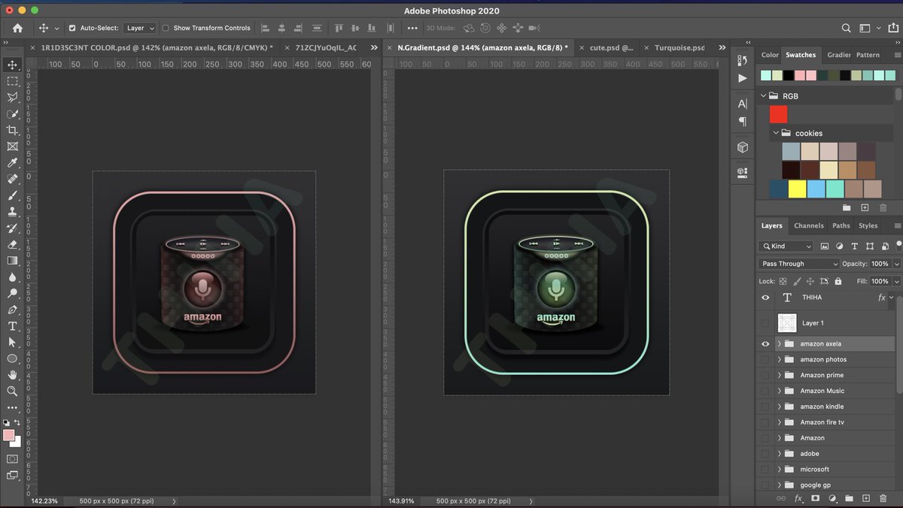903x508 pixels.
Task: Open the cute.psd document tab
Action: click(x=612, y=47)
